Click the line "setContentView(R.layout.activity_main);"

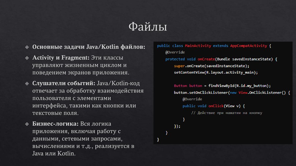point(216,73)
